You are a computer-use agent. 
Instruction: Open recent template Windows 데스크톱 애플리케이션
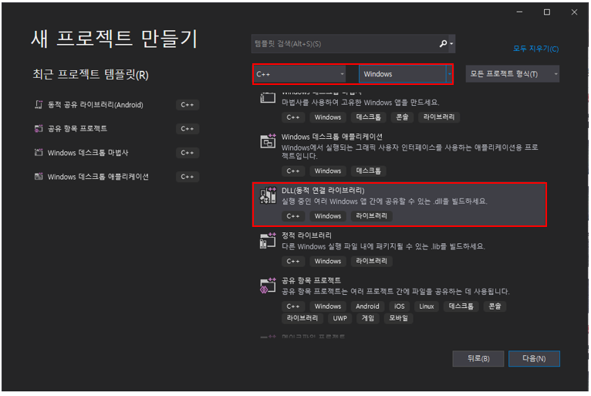click(x=98, y=177)
